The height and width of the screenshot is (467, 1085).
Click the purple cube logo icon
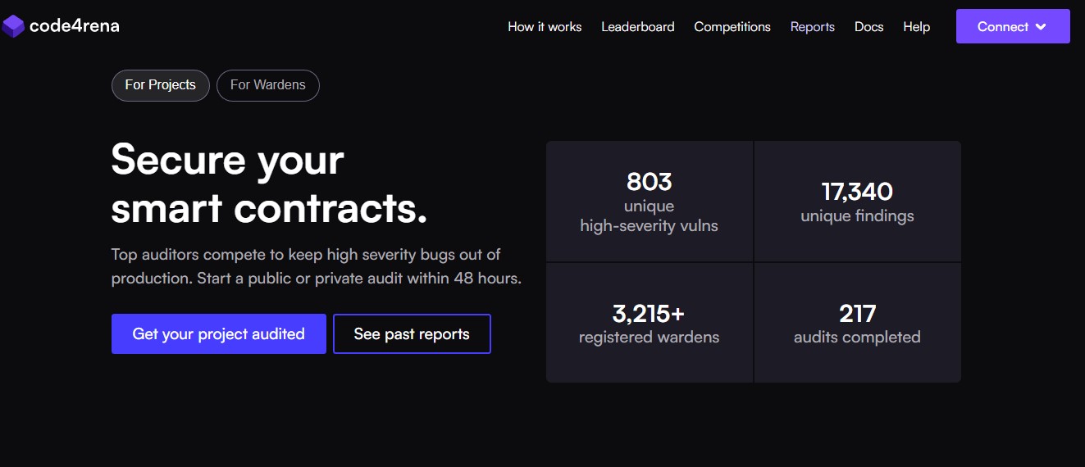pos(13,26)
